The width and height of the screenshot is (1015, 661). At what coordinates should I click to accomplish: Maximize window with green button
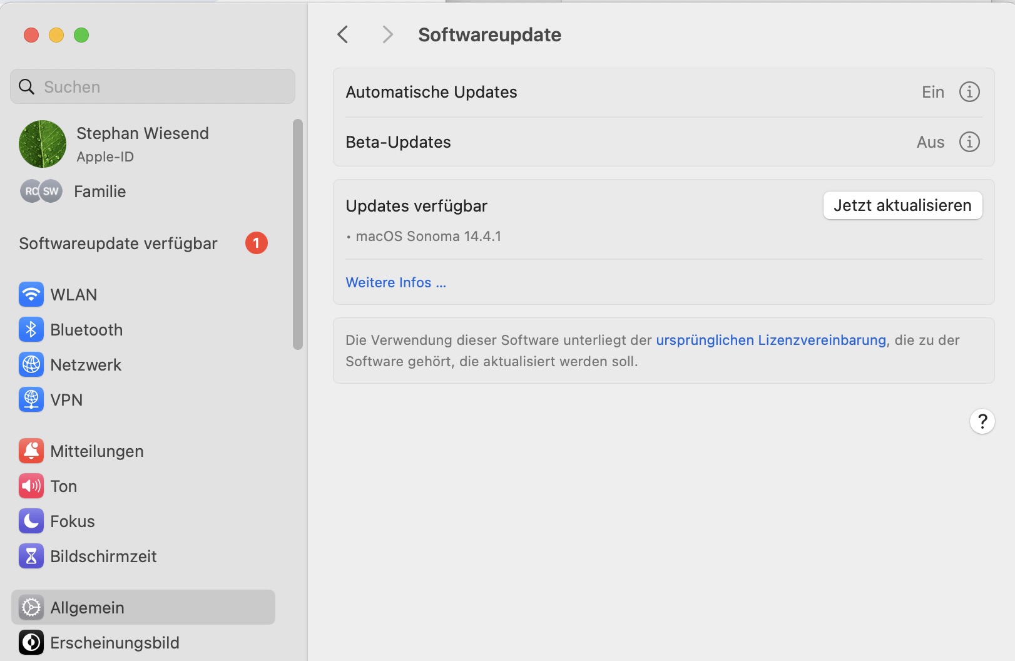[81, 35]
